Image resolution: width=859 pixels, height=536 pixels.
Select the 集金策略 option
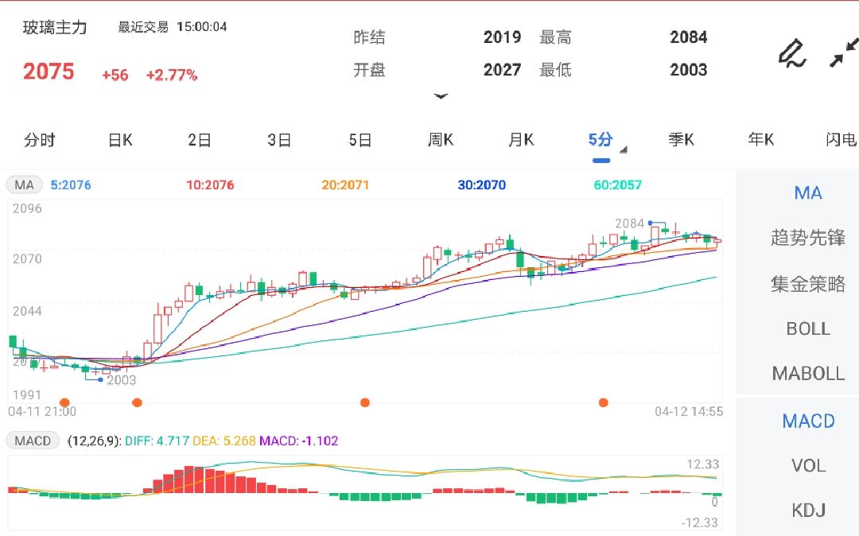(x=808, y=283)
